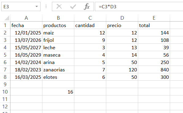Click the Cancel X icon in formula bar
Image resolution: width=183 pixels, height=113 pixels.
(59, 6)
